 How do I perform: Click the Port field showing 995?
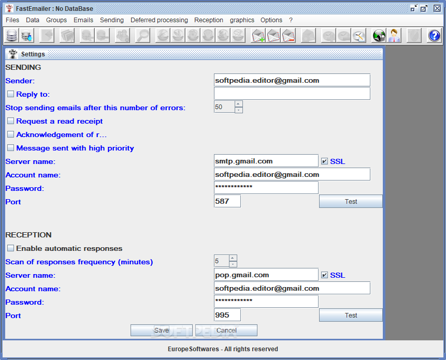click(x=227, y=315)
